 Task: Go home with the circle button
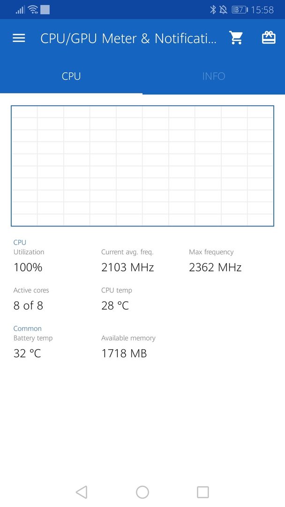[x=142, y=492]
